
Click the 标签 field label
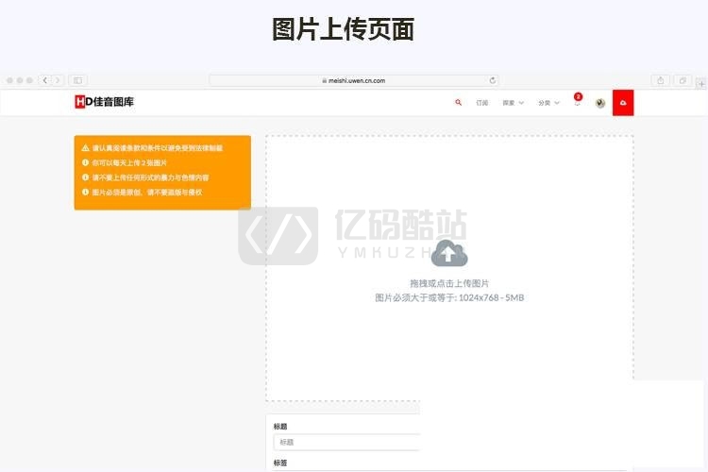pyautogui.click(x=280, y=463)
